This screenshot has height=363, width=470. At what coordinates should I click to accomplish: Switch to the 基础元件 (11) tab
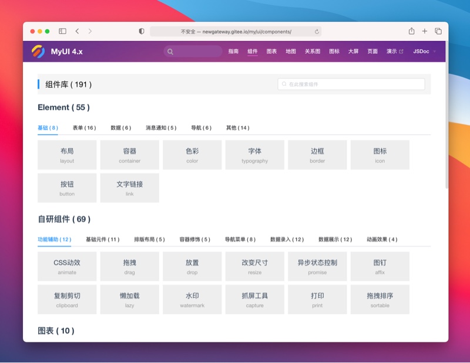103,239
